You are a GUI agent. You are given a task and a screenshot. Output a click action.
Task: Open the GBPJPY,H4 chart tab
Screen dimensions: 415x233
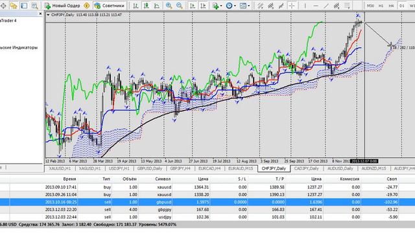click(180, 168)
